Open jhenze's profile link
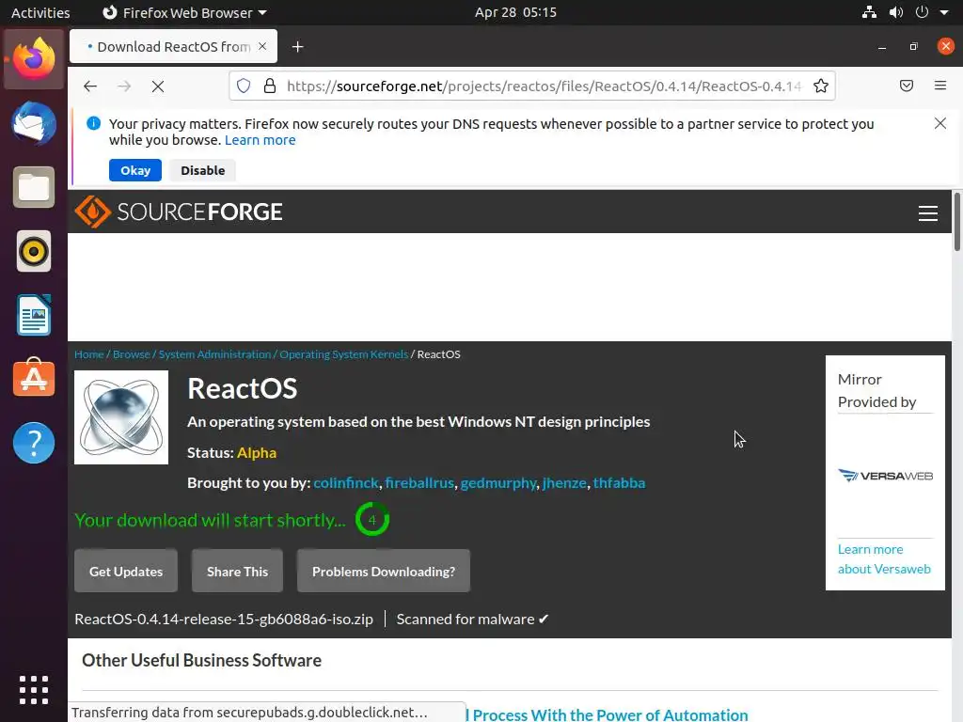Screen dimensions: 963x722 (564, 482)
